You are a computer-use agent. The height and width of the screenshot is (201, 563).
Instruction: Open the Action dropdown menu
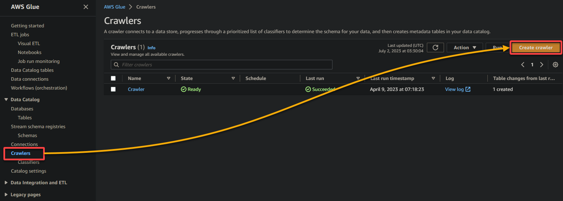pyautogui.click(x=465, y=48)
